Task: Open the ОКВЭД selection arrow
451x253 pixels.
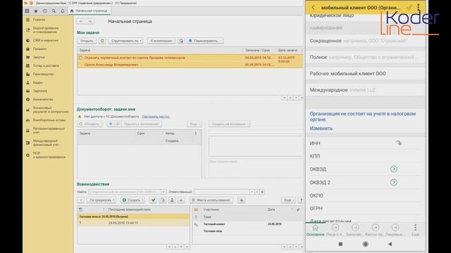Action: (394, 169)
